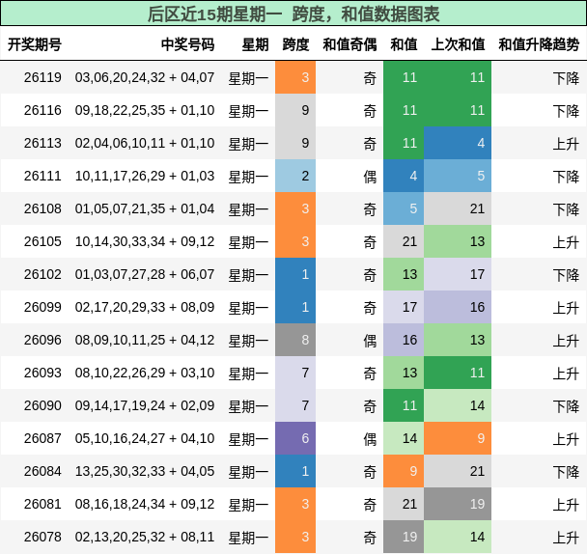Click light blue span cell 2 in row 26111
Screen dimensions: 587x554
click(x=295, y=176)
